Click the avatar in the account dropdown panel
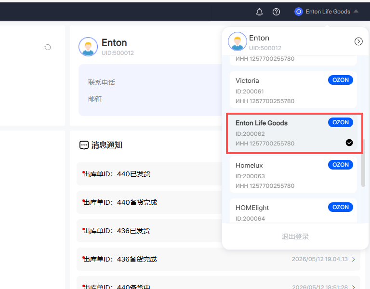This screenshot has height=289, width=370. point(238,41)
